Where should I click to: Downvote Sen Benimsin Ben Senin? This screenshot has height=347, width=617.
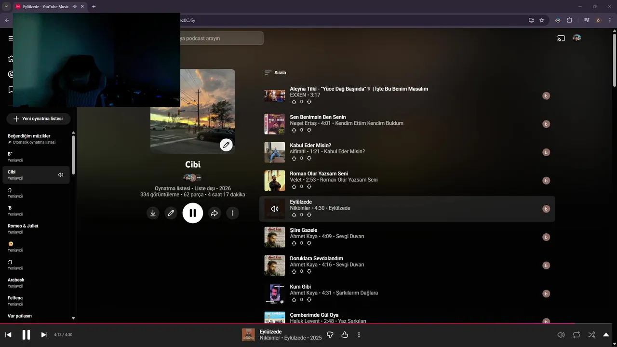(x=309, y=130)
